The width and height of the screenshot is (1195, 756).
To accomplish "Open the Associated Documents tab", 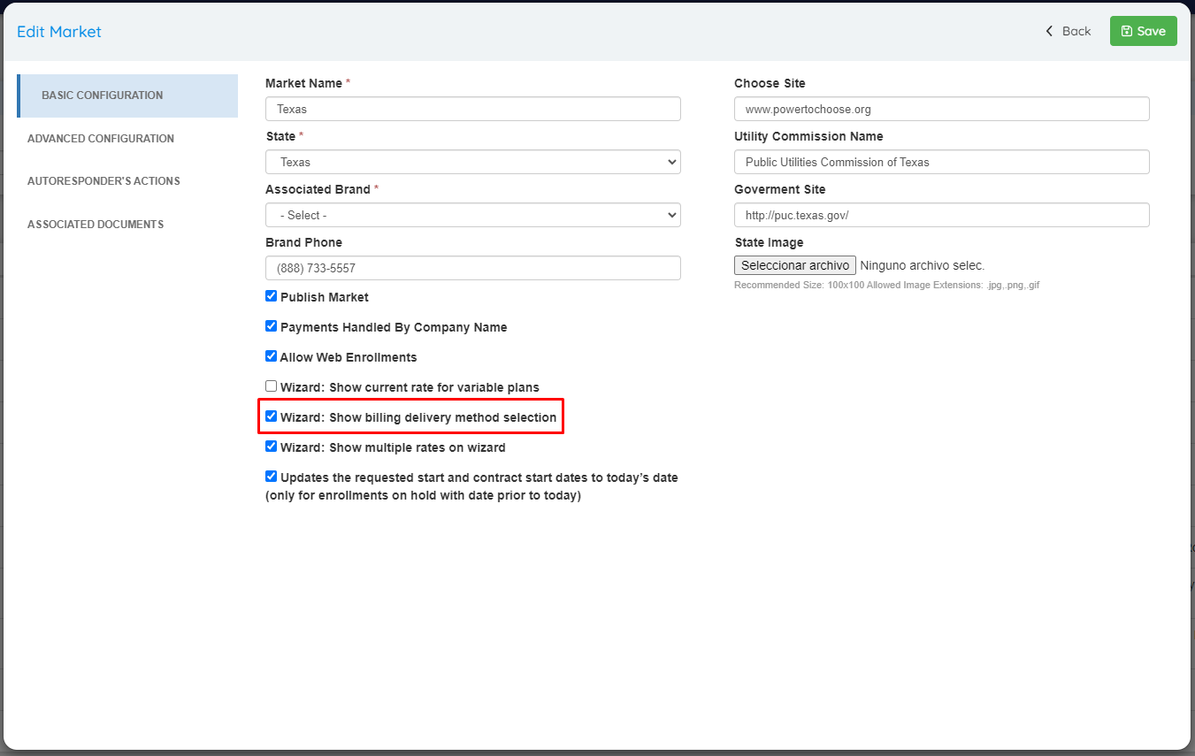I will (96, 225).
